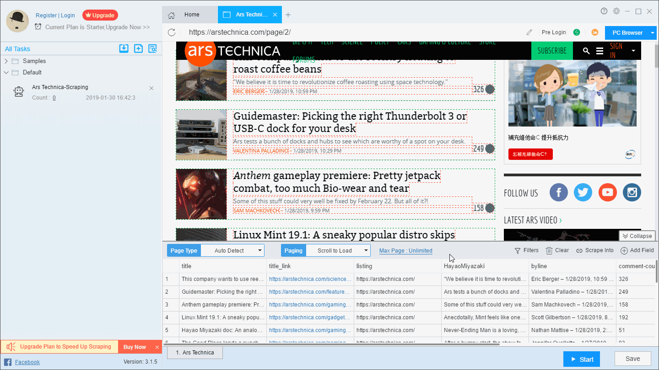Open the PC Browser dropdown arrow

pos(652,33)
